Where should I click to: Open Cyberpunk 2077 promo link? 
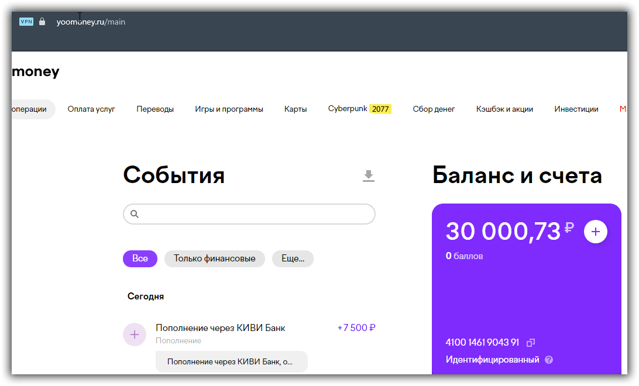[x=359, y=109]
